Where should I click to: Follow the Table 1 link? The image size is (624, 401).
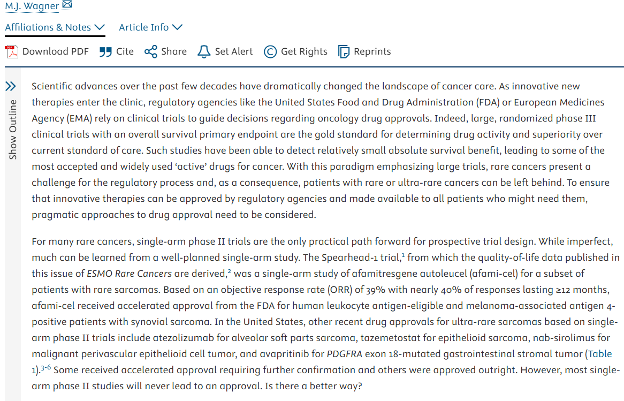tap(599, 354)
